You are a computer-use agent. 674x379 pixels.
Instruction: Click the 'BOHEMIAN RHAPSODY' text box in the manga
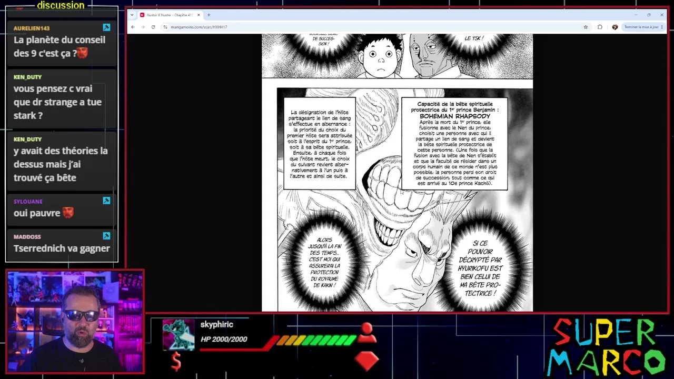454,144
